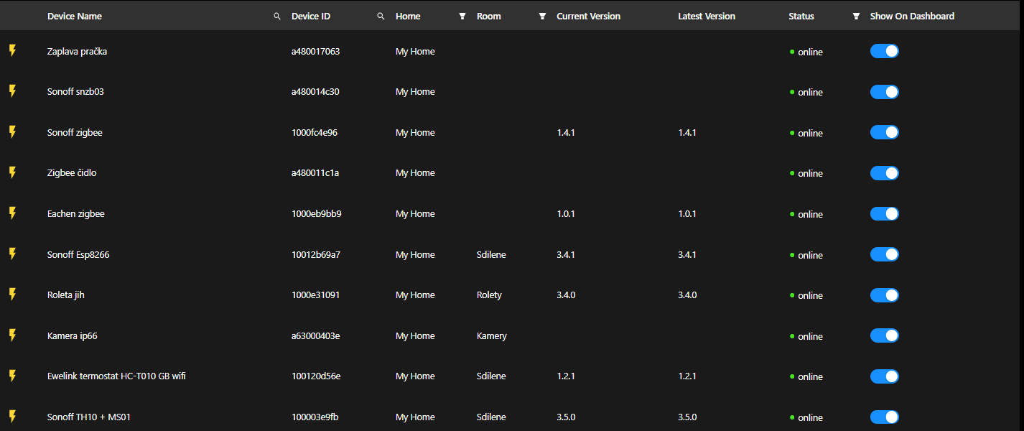The width and height of the screenshot is (1024, 431).
Task: Click the lightning icon for Sonoff snzb03
Action: click(x=12, y=91)
